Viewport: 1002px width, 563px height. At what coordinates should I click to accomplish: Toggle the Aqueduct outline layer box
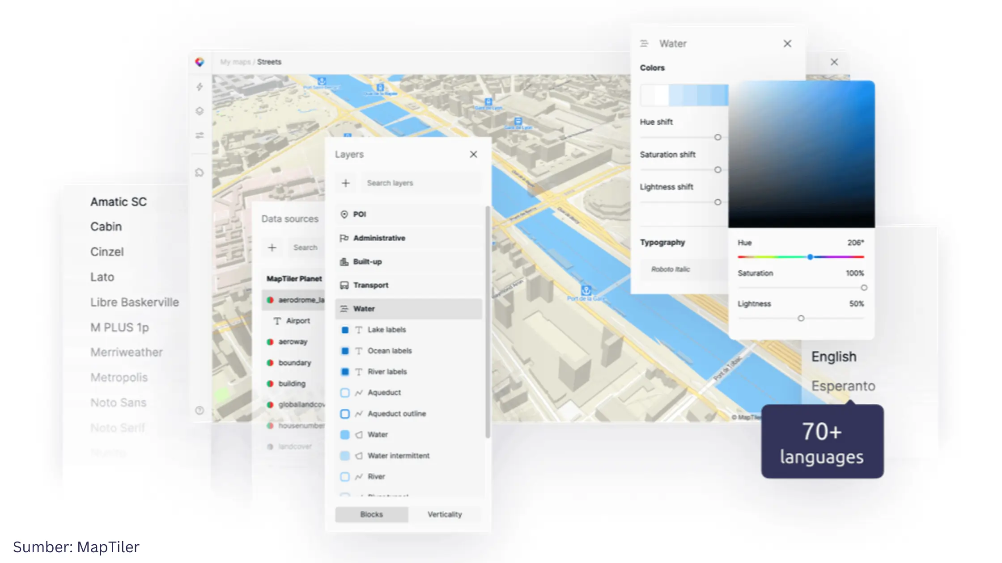tap(344, 414)
